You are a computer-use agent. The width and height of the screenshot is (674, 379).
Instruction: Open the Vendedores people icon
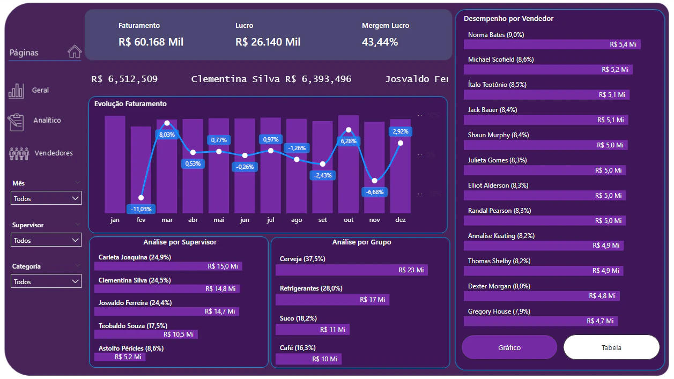(x=19, y=154)
